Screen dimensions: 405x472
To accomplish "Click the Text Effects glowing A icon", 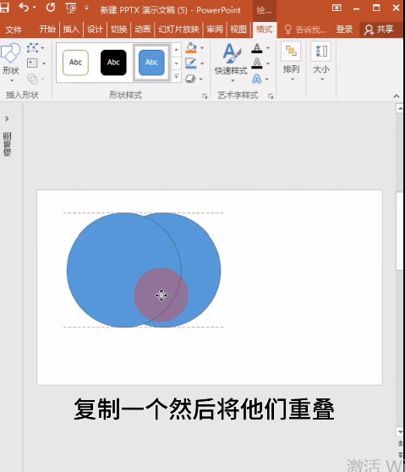I will point(257,79).
